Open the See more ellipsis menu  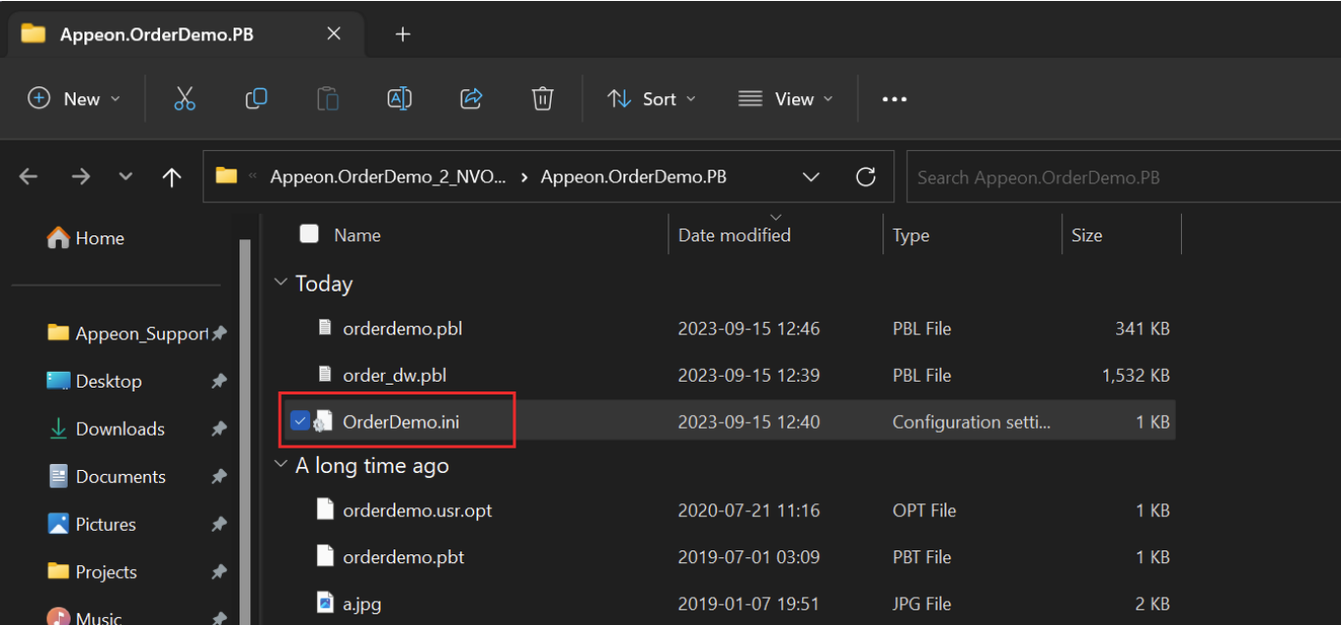pyautogui.click(x=894, y=99)
